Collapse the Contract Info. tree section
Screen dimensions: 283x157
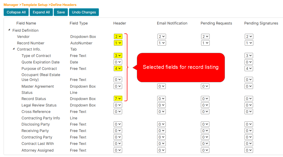tap(14, 49)
